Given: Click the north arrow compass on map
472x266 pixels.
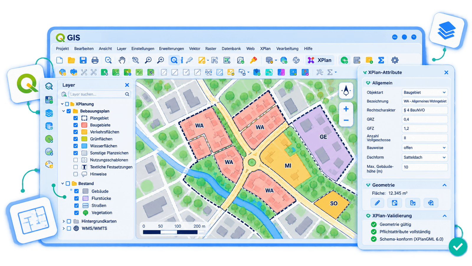Looking at the screenshot, I should [x=346, y=90].
